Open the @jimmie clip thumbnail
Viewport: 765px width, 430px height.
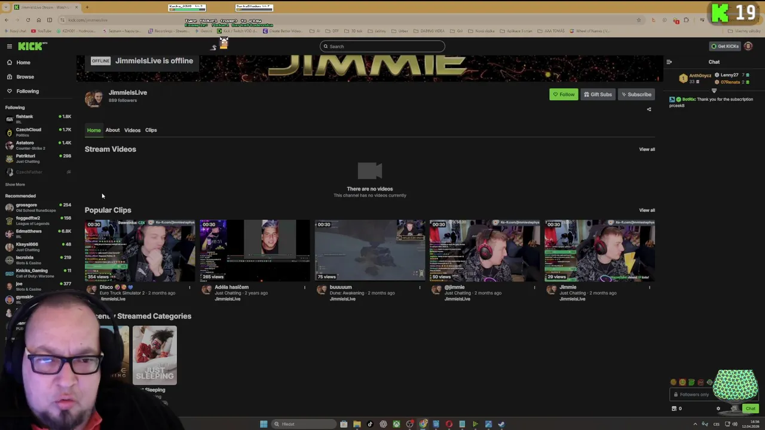pos(485,250)
